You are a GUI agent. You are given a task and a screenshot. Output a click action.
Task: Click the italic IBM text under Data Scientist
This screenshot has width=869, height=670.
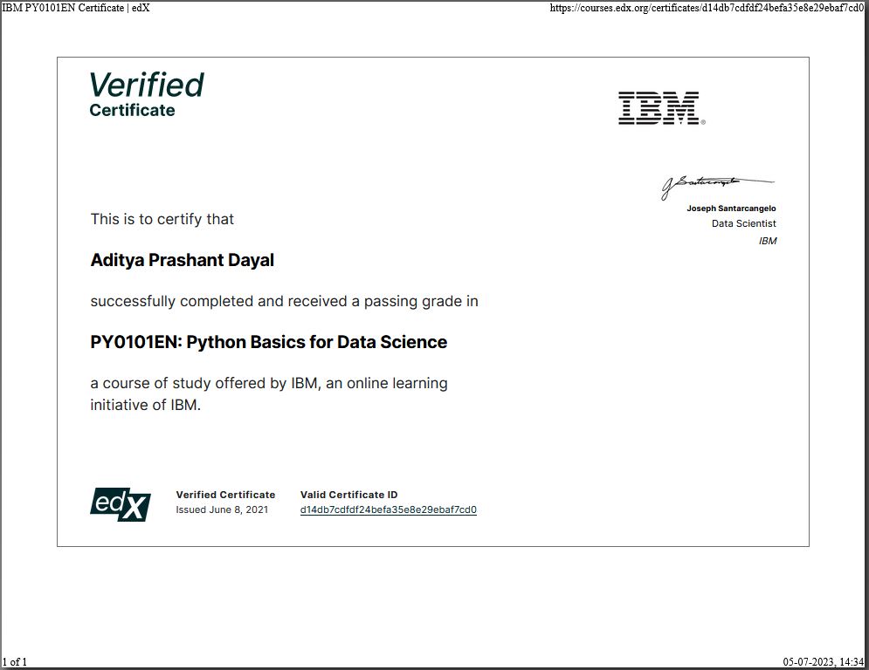tap(768, 241)
